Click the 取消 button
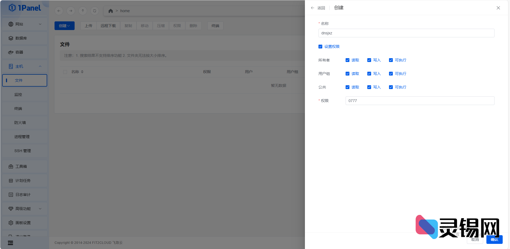Screen dimensions: 510x249 (475, 240)
